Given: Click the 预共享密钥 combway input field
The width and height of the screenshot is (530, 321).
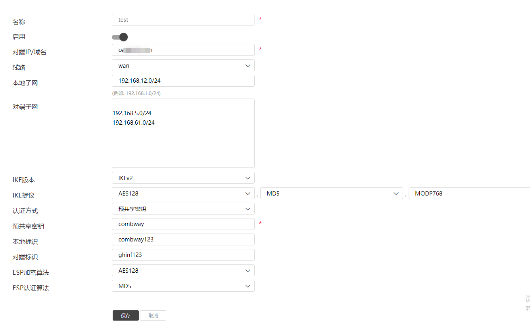Looking at the screenshot, I should [x=183, y=224].
